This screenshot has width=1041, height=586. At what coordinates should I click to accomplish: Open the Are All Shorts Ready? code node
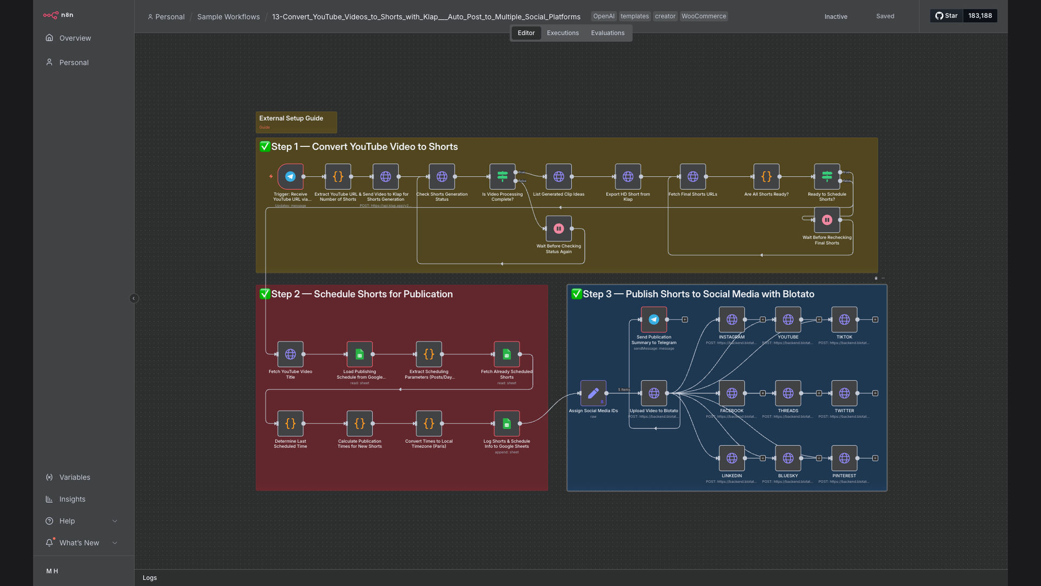767,176
